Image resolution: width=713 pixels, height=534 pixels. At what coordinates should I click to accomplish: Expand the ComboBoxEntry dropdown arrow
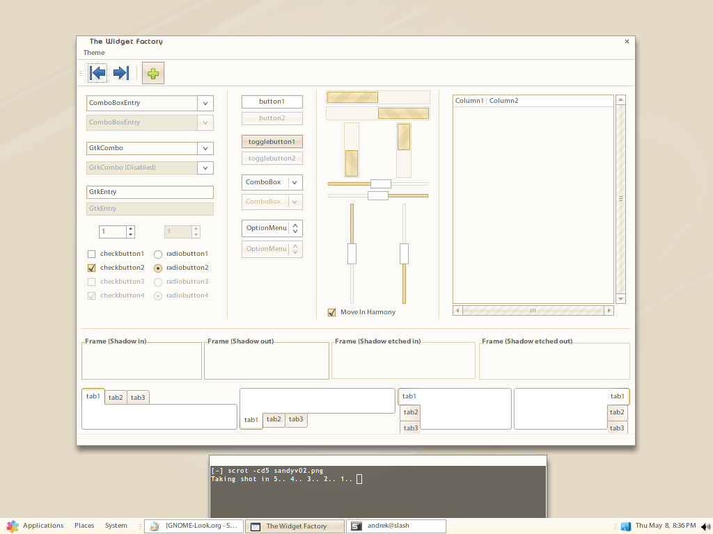coord(205,103)
